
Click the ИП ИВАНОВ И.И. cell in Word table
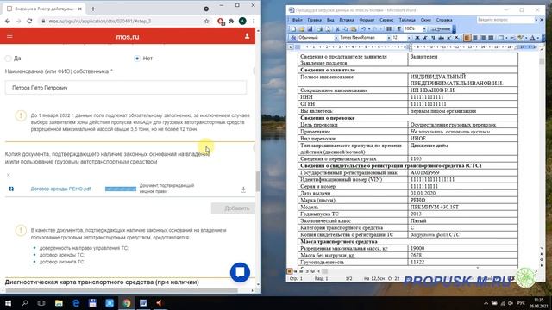pos(462,90)
